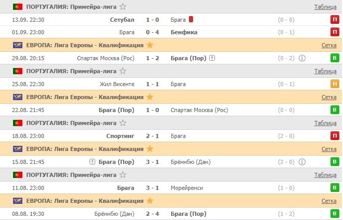This screenshot has width=343, height=220.
Task: Open Сетка link above 08.08 Брённбю match
Action: click(x=328, y=200)
